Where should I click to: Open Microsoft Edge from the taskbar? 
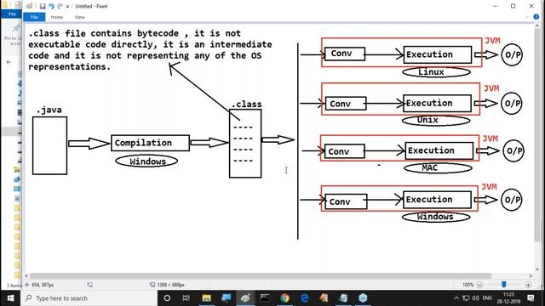[x=305, y=298]
